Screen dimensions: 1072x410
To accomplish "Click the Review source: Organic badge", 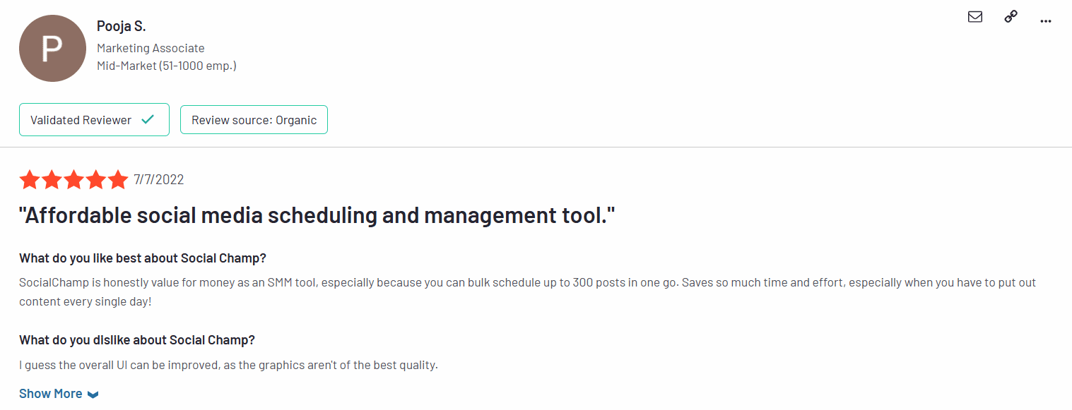I will click(x=254, y=120).
